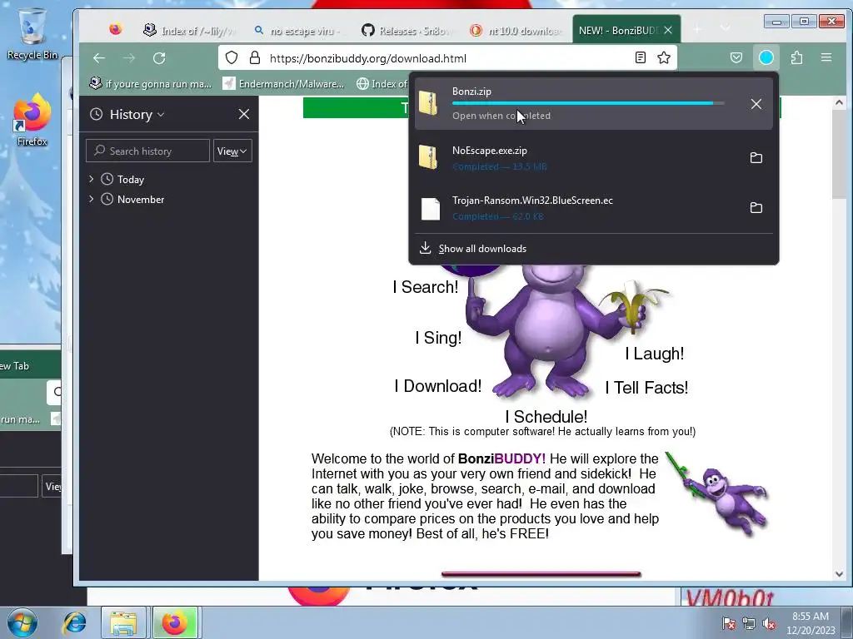Click the 'I Tell Facts!' text
The height and width of the screenshot is (639, 853).
pyautogui.click(x=646, y=388)
